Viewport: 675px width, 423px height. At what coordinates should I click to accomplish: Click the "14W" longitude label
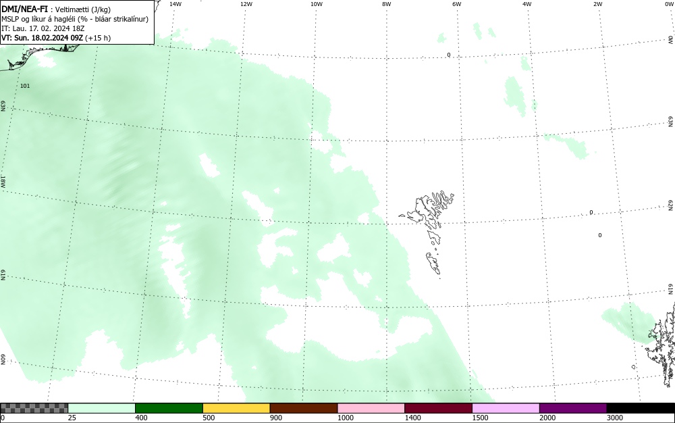coord(175,4)
